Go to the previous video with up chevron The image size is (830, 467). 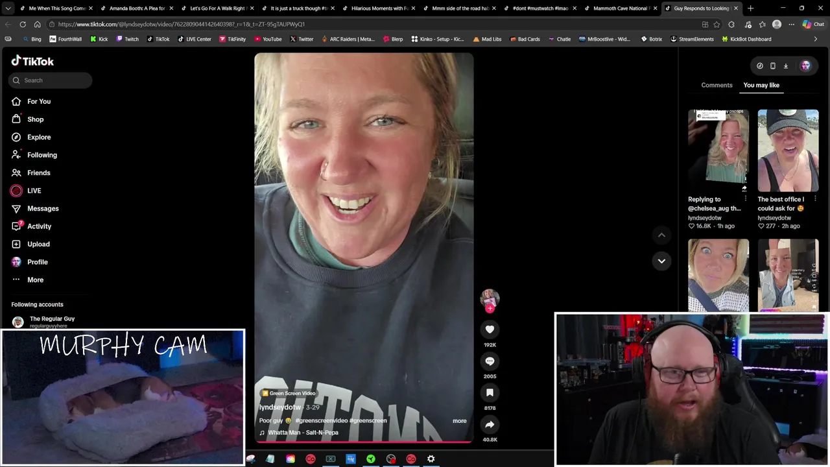661,235
